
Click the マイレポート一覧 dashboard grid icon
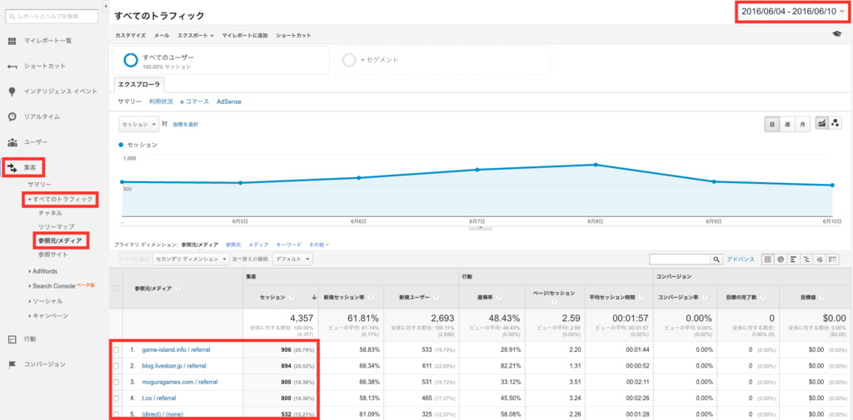coord(12,41)
